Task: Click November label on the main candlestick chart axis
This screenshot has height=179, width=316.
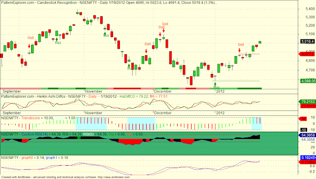Action: 94,91
